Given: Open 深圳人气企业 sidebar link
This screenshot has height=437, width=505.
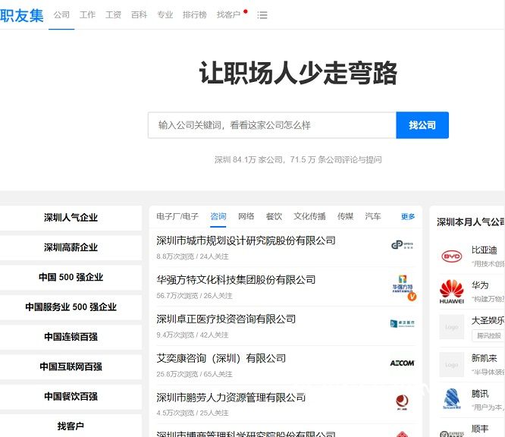Looking at the screenshot, I should (71, 218).
